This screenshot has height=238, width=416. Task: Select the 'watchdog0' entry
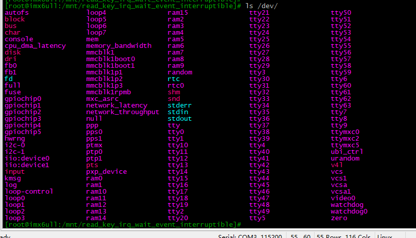click(349, 211)
